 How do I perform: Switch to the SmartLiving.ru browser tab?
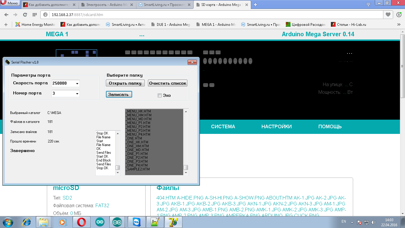click(165, 4)
